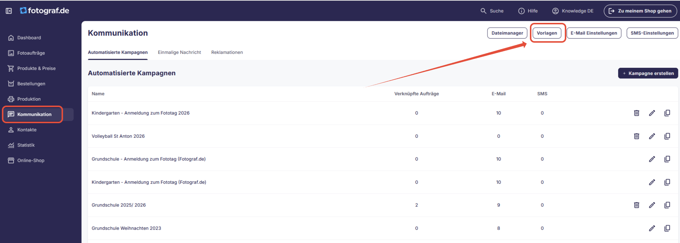Collapse the sidebar using the panel icon
Image resolution: width=680 pixels, height=243 pixels.
click(x=9, y=11)
